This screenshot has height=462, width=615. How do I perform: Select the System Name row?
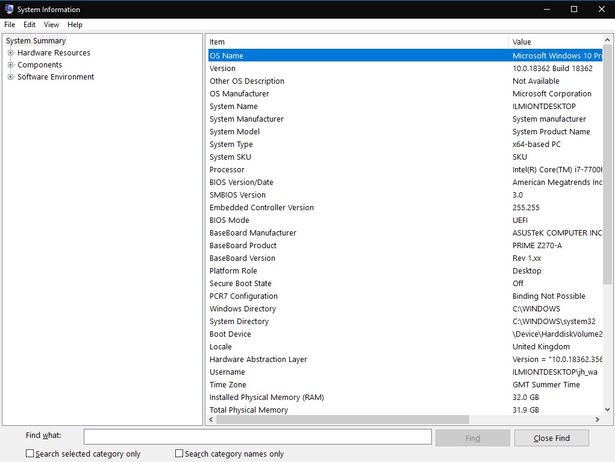tap(405, 106)
